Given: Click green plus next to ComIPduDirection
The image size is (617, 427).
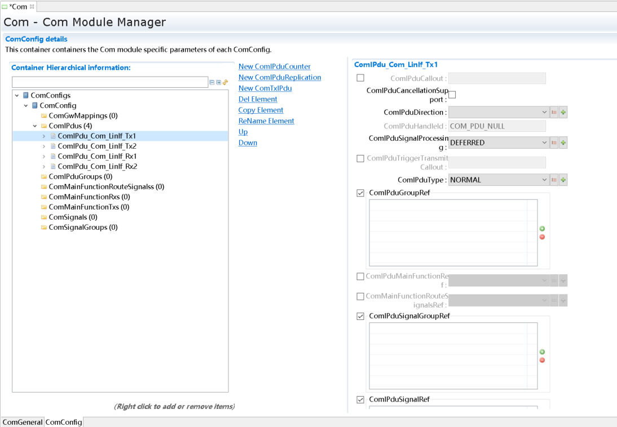Looking at the screenshot, I should [563, 113].
